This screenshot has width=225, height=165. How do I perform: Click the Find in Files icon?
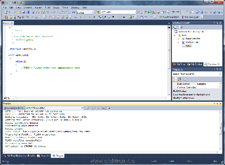[98, 12]
